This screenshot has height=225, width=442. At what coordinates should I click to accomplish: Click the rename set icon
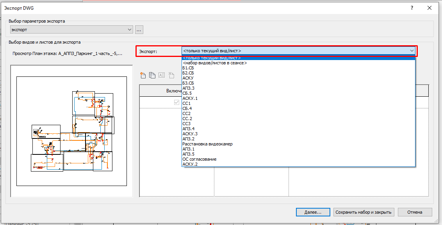(x=162, y=75)
